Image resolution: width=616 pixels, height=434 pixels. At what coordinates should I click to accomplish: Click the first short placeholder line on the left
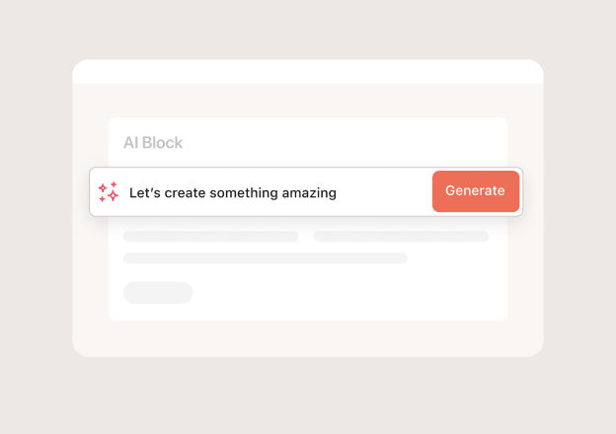coord(210,237)
